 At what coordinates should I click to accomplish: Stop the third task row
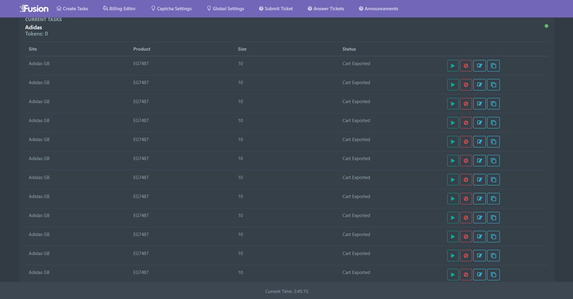coord(466,104)
